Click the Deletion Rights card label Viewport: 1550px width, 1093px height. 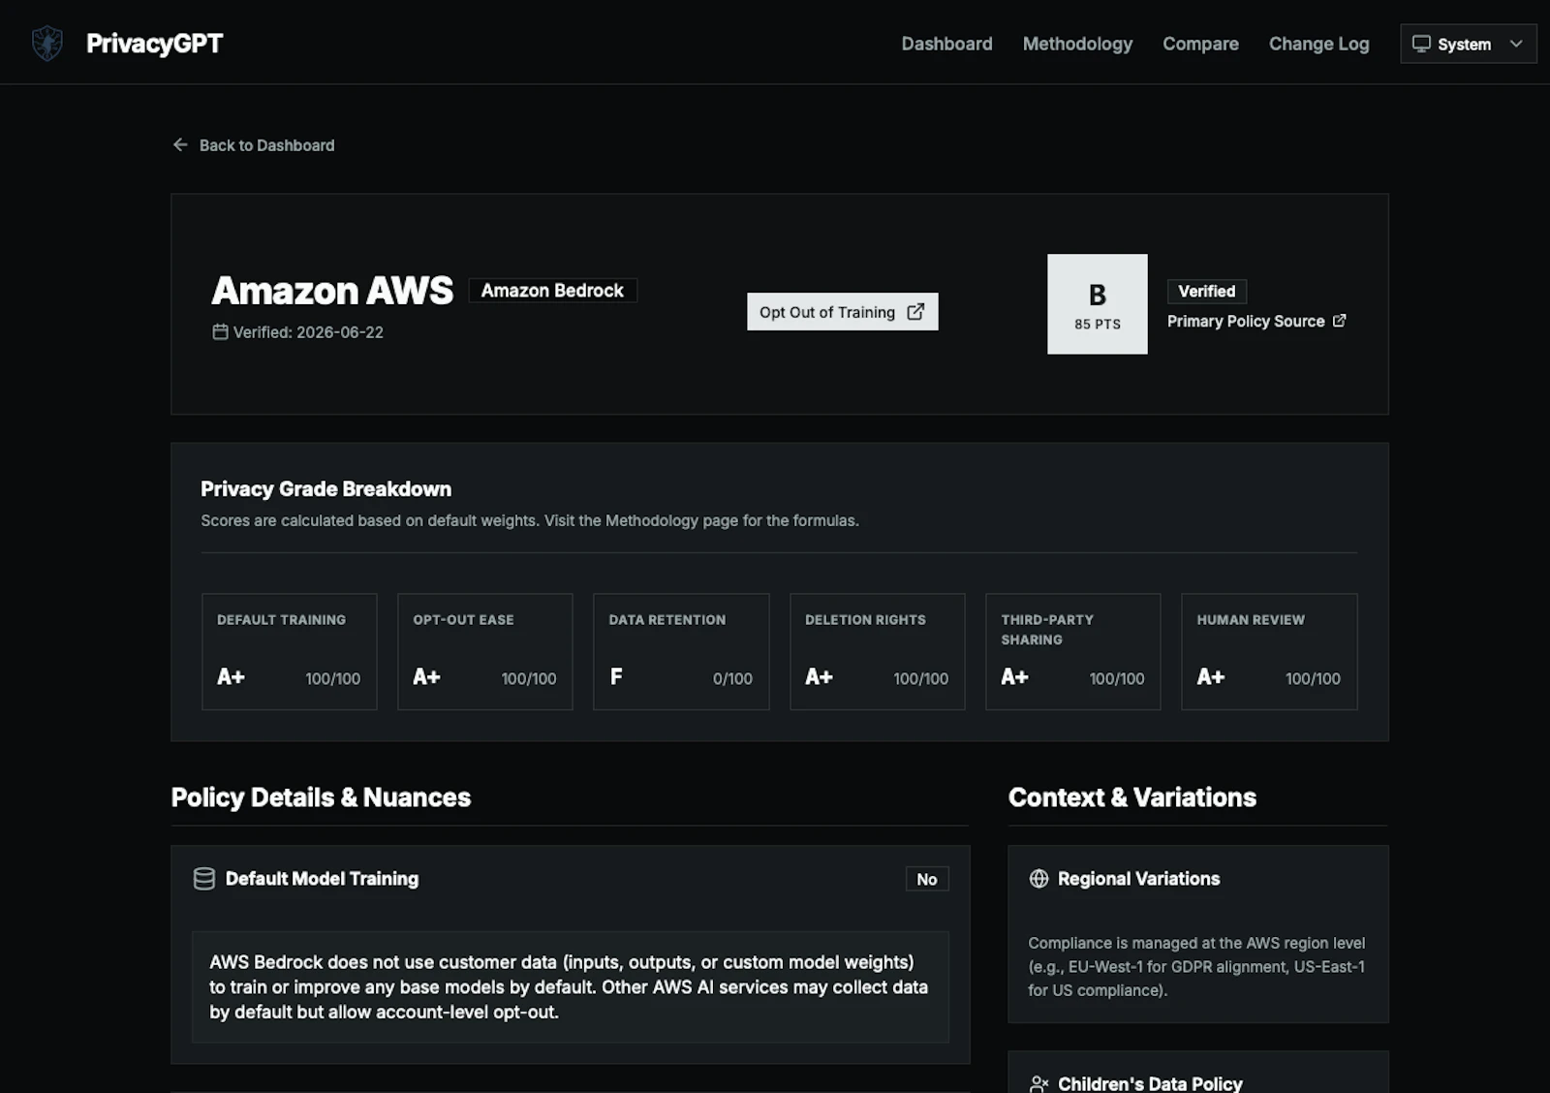point(865,619)
